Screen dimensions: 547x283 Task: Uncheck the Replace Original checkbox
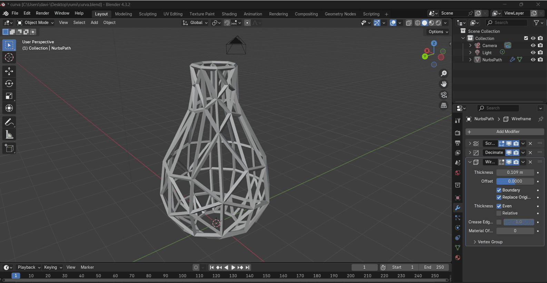coord(499,197)
